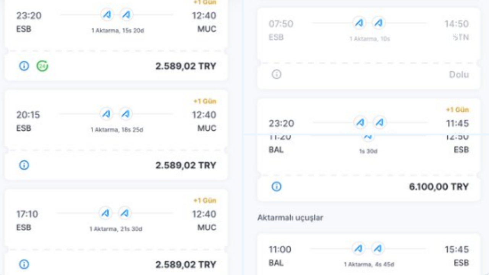Screen dimensions: 489x275
Task: Select the 11:00 BAL to ESB flight card
Action: tap(368, 255)
